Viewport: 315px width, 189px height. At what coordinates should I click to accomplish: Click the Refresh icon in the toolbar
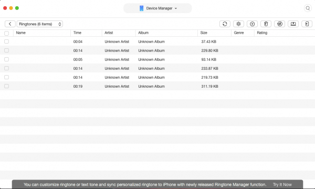225,24
